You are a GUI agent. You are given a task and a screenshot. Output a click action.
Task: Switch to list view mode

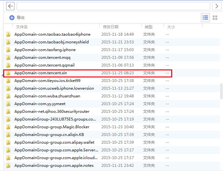[x=205, y=18]
